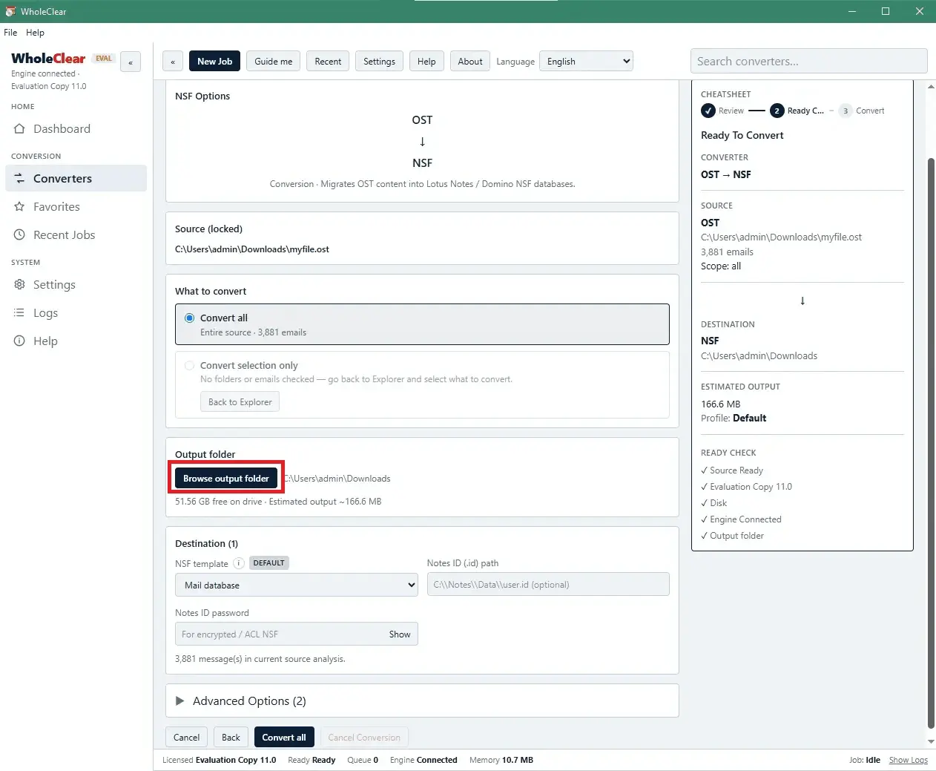
Task: Click the About toolbar button
Action: pyautogui.click(x=470, y=62)
